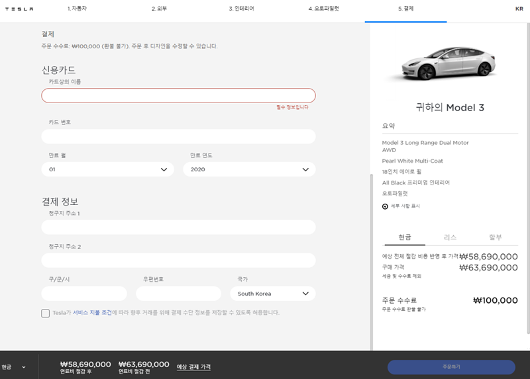
Task: Focus the 청구지 주소 2 field
Action: click(x=178, y=261)
